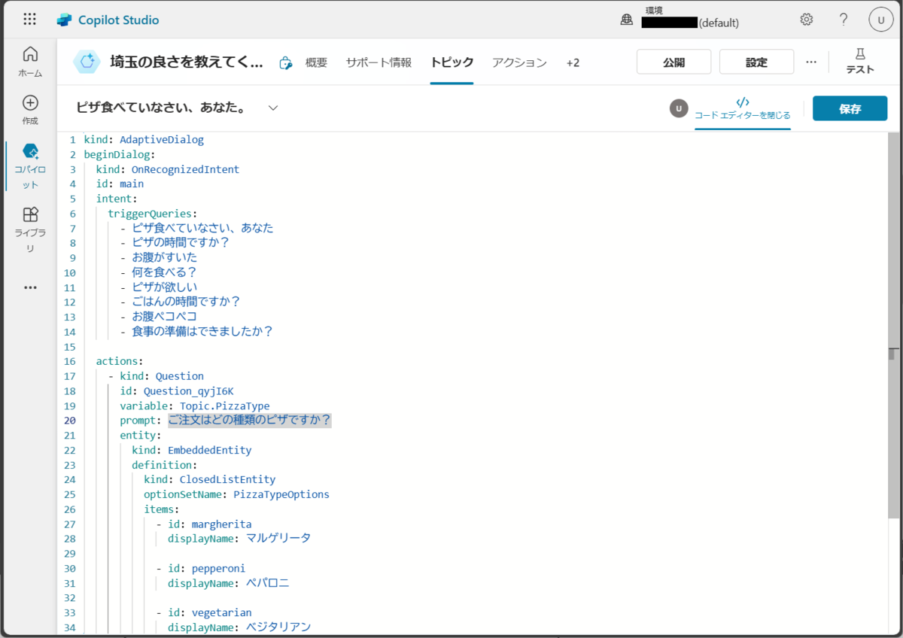Go to ホーム in the sidebar
903x638 pixels.
pyautogui.click(x=30, y=62)
